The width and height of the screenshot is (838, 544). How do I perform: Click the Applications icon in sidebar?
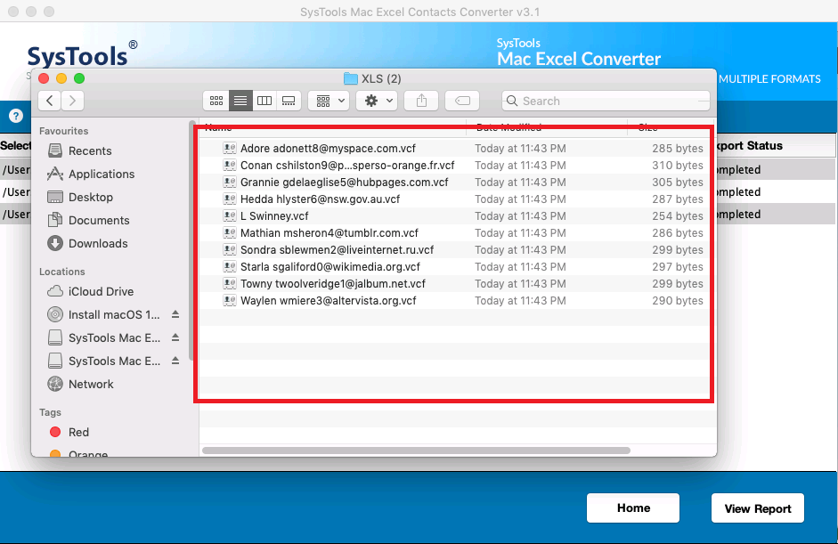[x=55, y=174]
